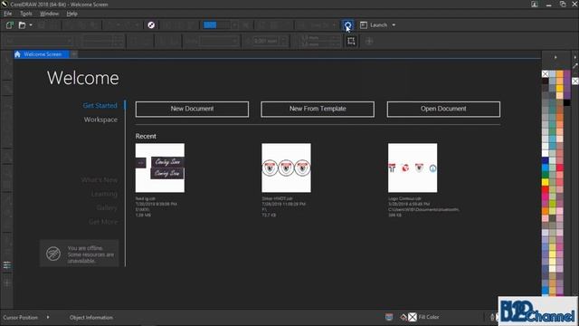Expand the Launch dropdown arrow

point(394,25)
